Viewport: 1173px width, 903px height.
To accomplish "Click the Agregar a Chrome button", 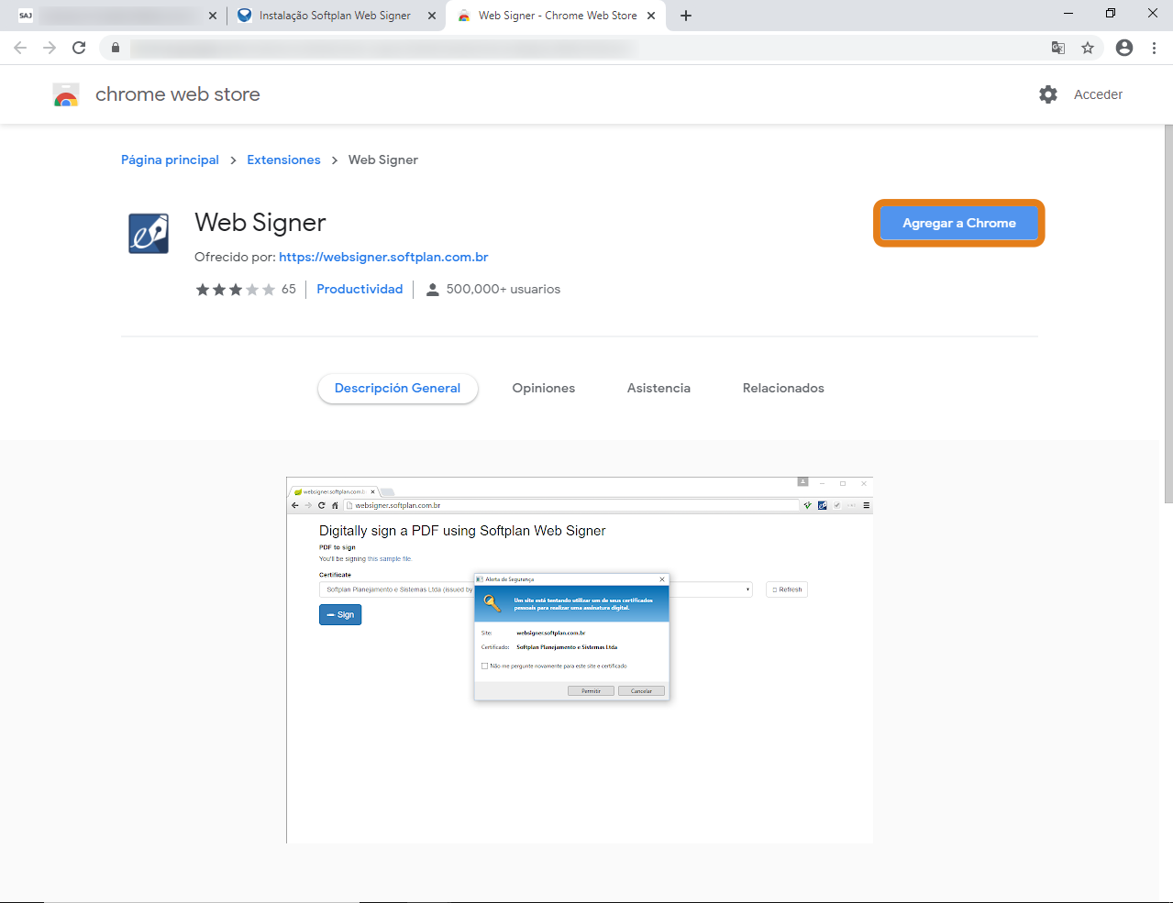I will [958, 223].
